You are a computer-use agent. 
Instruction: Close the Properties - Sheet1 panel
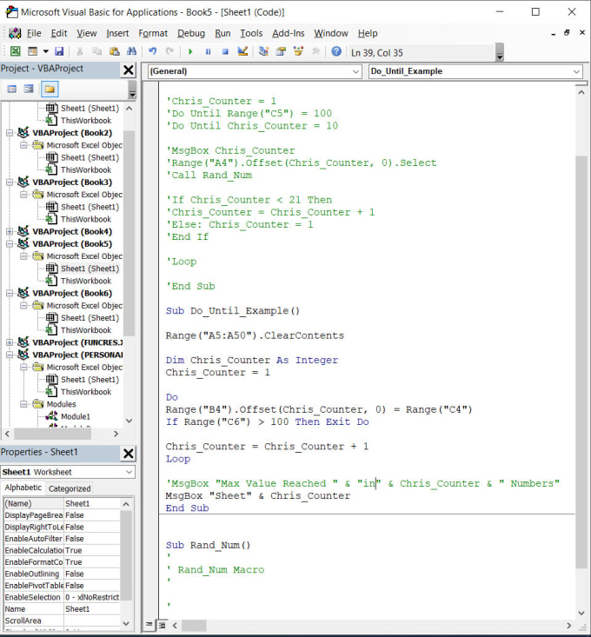click(129, 454)
